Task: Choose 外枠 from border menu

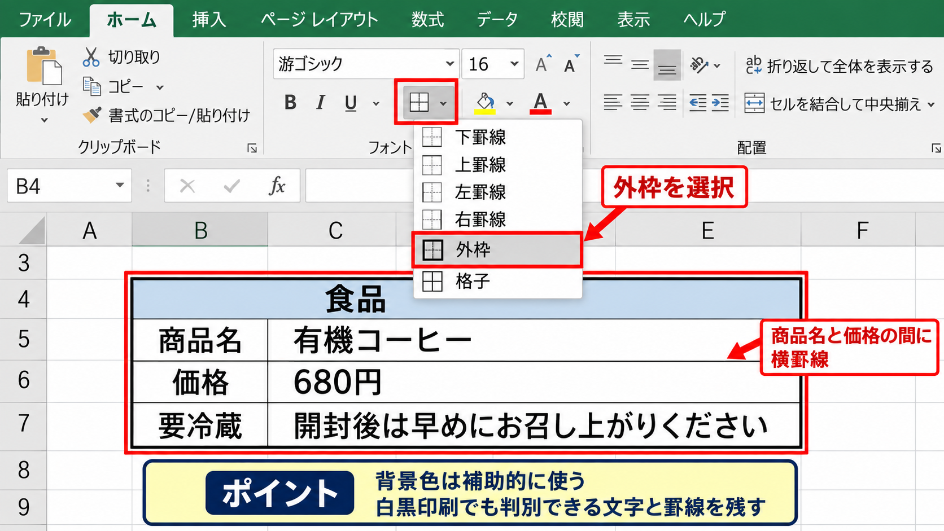Action: point(497,249)
